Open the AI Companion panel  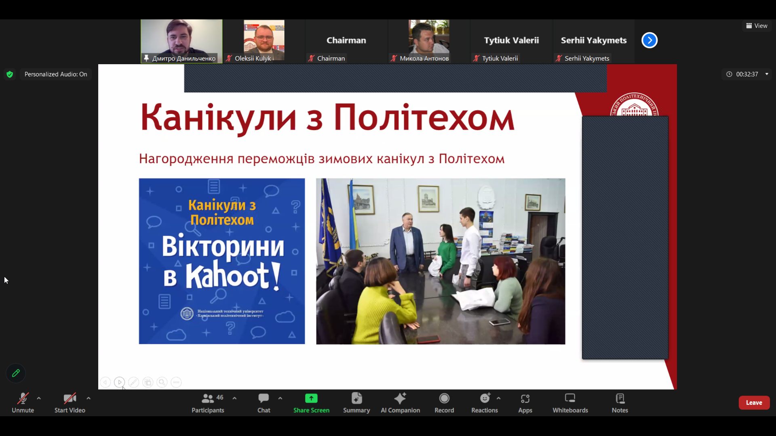coord(400,402)
